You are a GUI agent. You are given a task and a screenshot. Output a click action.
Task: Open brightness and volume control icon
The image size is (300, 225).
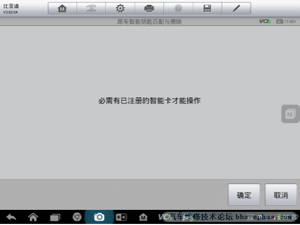pyautogui.click(x=122, y=217)
